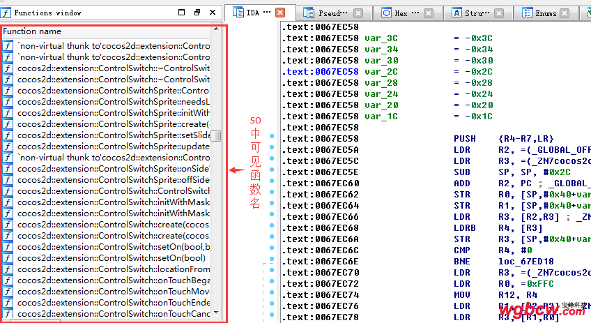Toggle breakpoint dot at .text:0067EC60 ADD
591x323 pixels.
(x=272, y=181)
